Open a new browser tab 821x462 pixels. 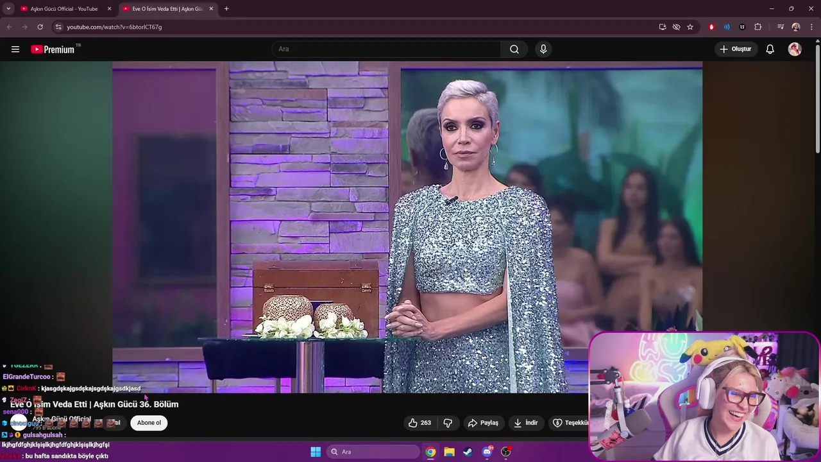click(x=226, y=9)
